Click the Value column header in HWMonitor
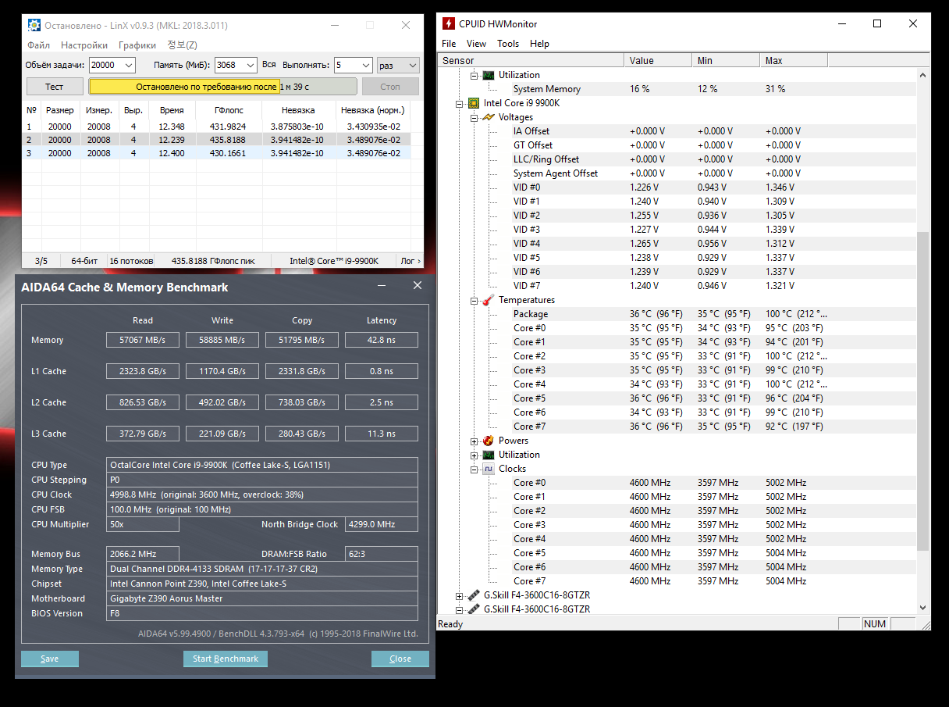Image resolution: width=949 pixels, height=707 pixels. [x=658, y=60]
